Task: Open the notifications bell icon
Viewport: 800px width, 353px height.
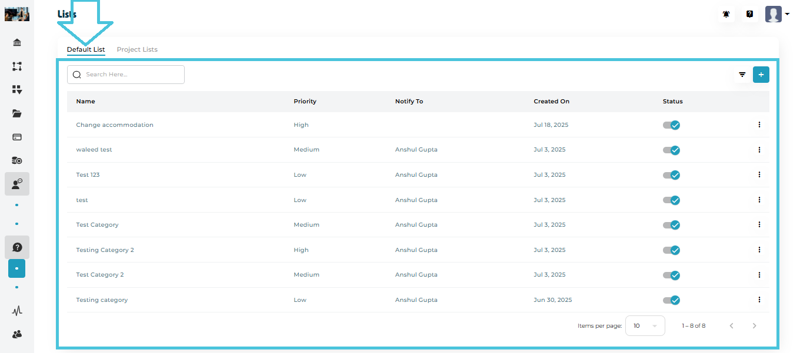Action: pyautogui.click(x=726, y=14)
